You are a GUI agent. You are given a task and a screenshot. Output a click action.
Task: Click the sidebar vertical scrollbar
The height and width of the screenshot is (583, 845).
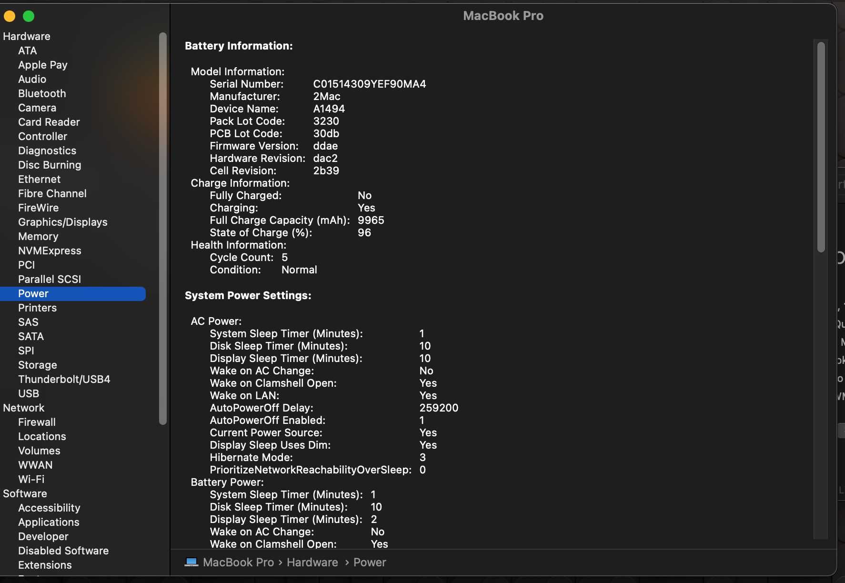(163, 229)
